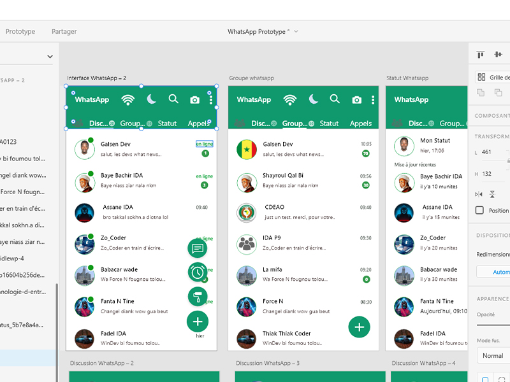
Task: Open the Normal blend mode dropdown
Action: point(493,355)
